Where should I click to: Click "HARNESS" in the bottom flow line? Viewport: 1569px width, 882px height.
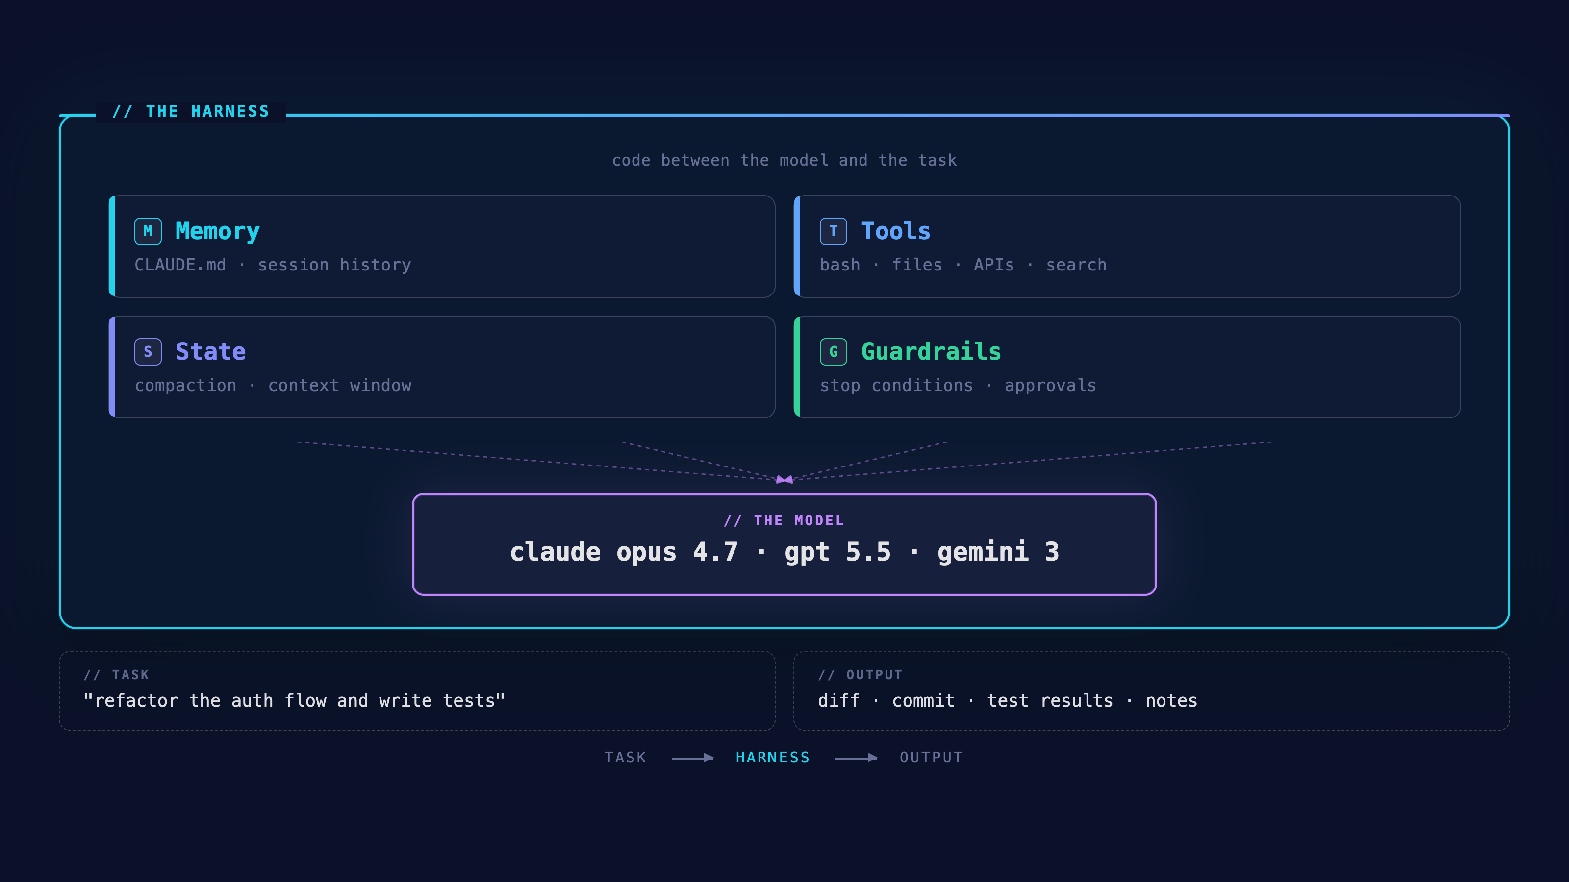773,758
